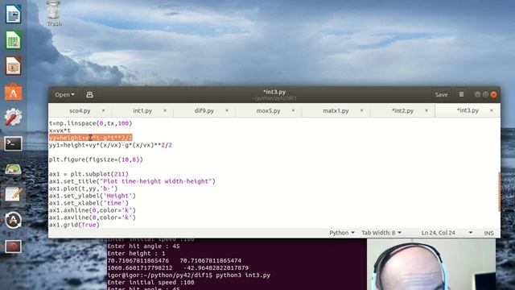Screen dimensions: 515x290
Task: Click the ax1.plot(t,yy,'b-') line
Action: pyautogui.click(x=83, y=188)
